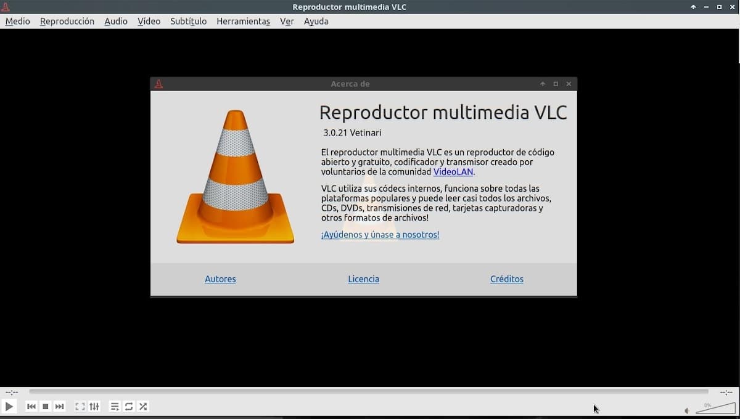Viewport: 740px width, 419px height.
Task: Click the '¡Ayúdenos y únase a nosotros!' link
Action: coord(380,235)
